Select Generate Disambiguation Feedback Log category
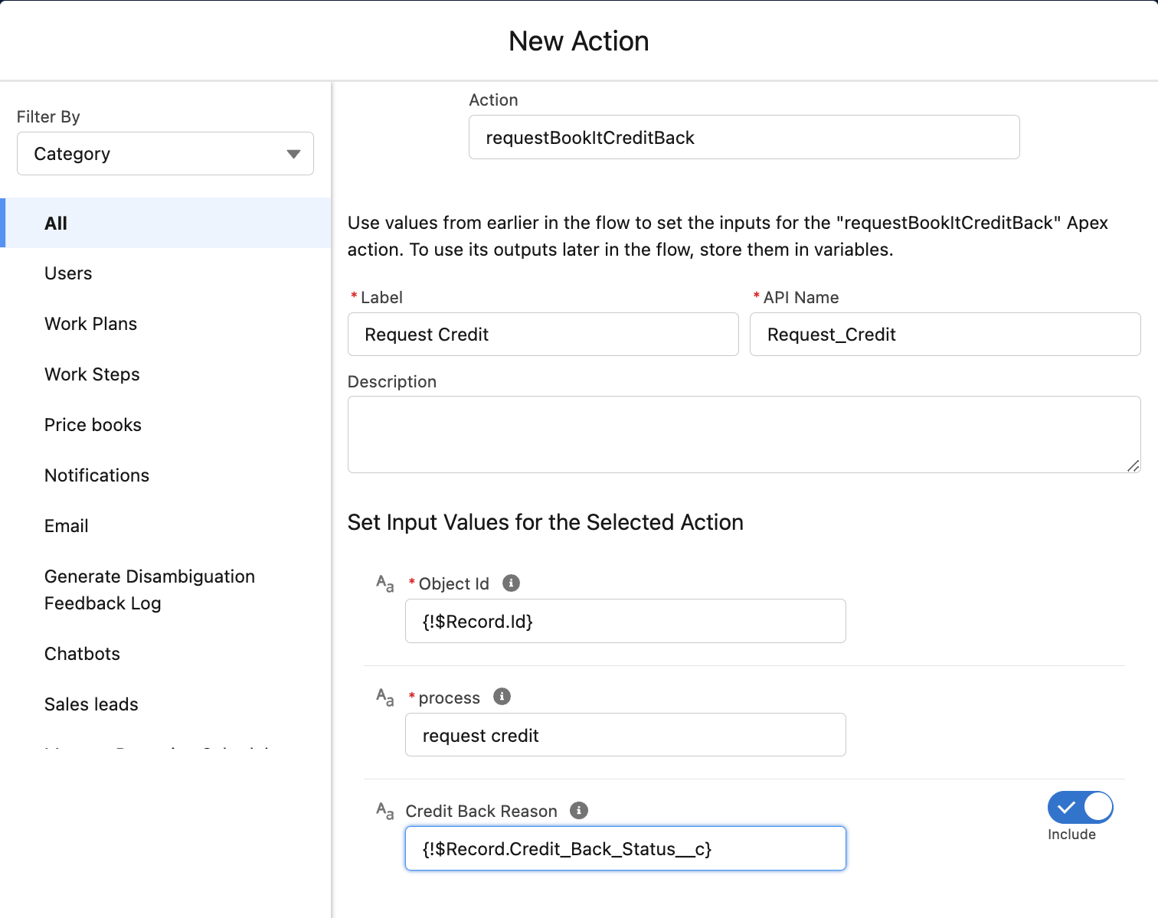The image size is (1158, 918). click(149, 590)
